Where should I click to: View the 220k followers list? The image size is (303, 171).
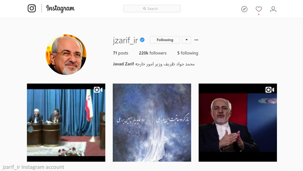click(153, 53)
